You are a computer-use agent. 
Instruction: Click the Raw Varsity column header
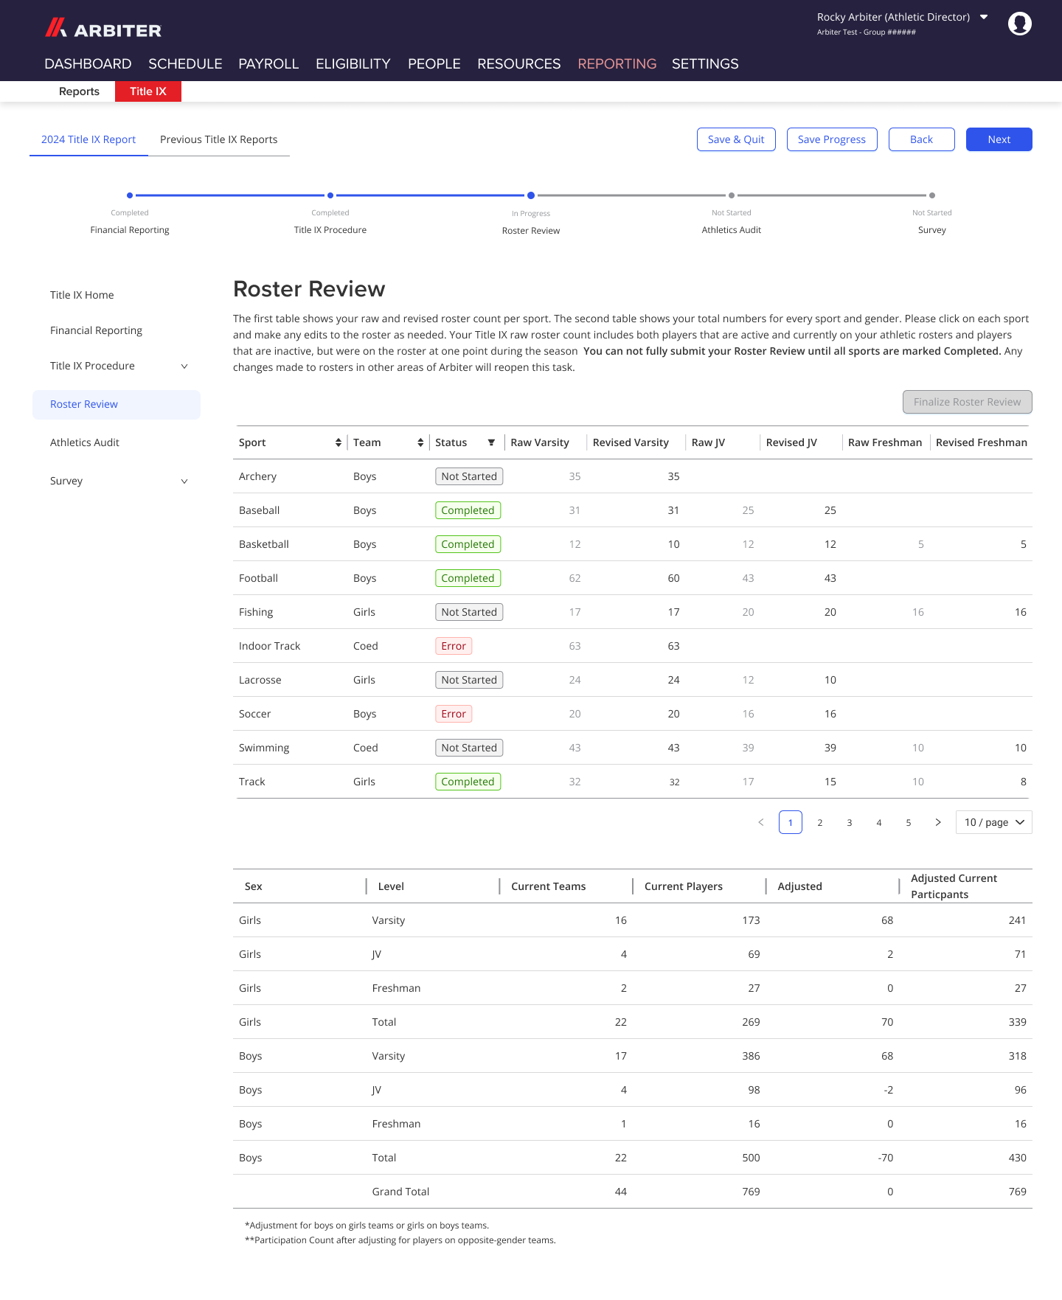point(540,442)
